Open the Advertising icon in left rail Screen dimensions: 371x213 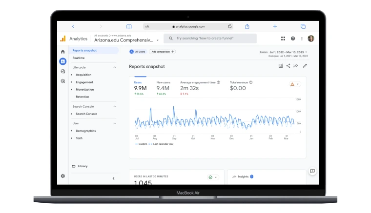click(x=62, y=81)
